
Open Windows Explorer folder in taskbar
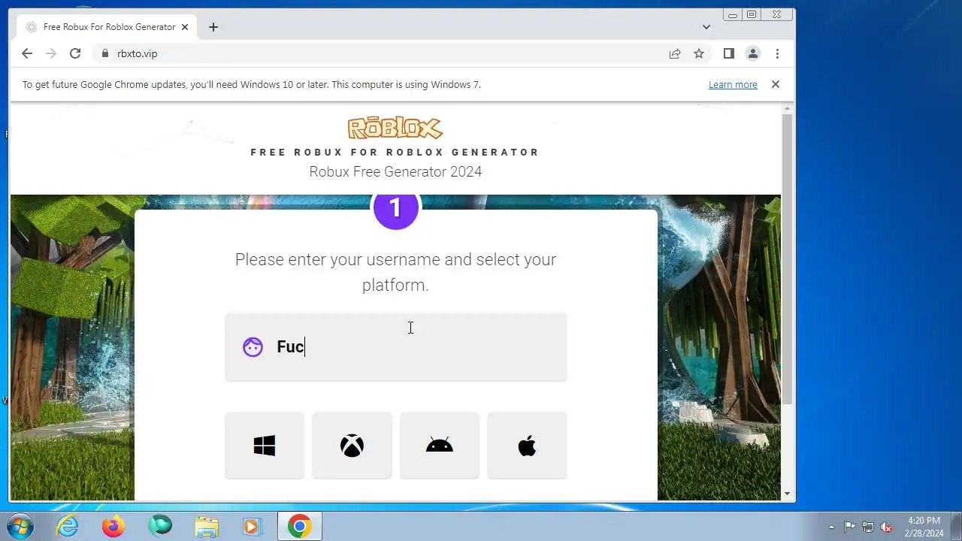[x=207, y=527]
